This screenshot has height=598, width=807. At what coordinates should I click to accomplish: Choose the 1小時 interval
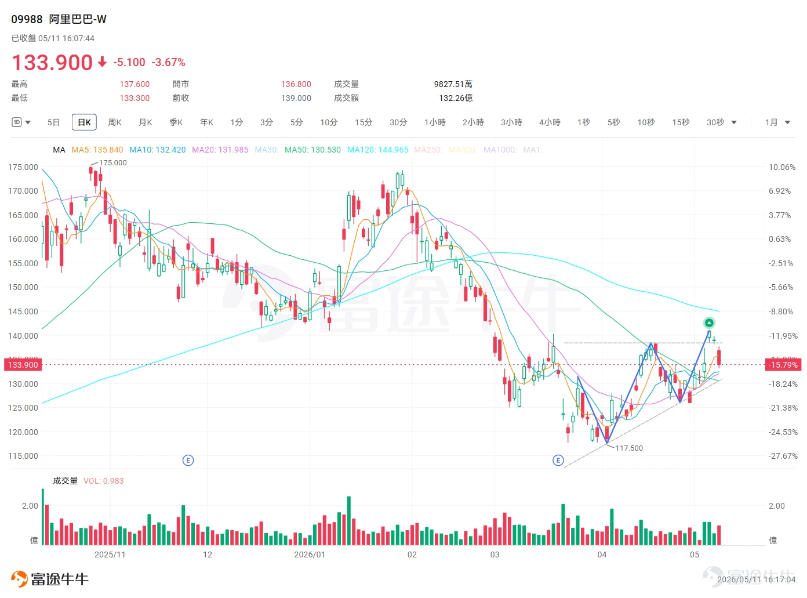coord(435,122)
